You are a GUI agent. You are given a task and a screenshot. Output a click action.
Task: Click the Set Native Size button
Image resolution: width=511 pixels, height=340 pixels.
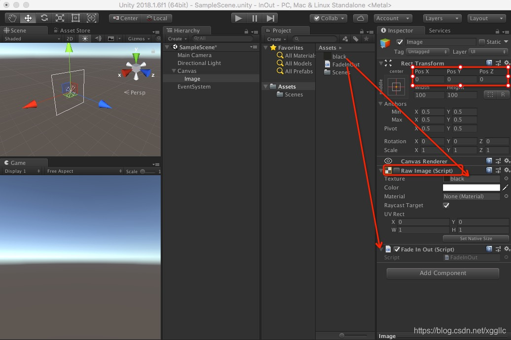pos(475,239)
